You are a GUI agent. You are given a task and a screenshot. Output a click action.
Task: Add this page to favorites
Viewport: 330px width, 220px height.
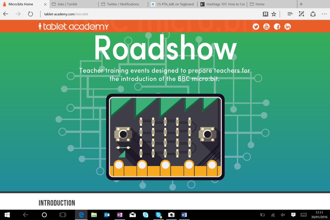click(x=274, y=14)
